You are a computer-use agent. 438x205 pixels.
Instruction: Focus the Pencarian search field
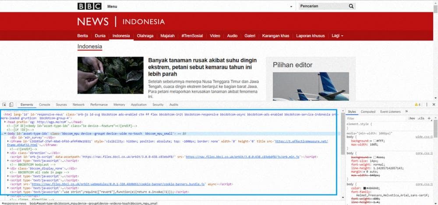click(x=323, y=6)
